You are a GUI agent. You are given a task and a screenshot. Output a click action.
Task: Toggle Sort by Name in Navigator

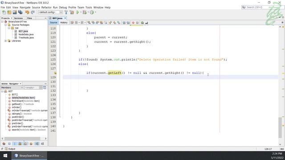click(x=37, y=144)
